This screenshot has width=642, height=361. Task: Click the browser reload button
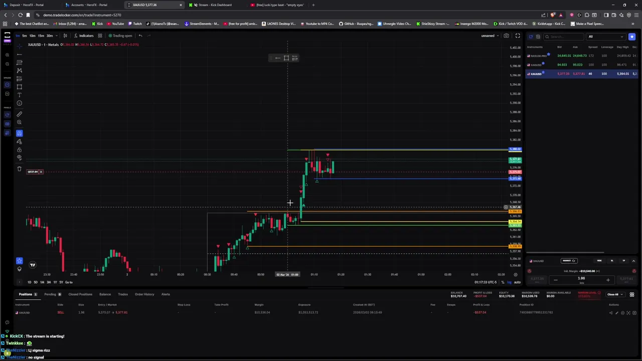pos(21,15)
